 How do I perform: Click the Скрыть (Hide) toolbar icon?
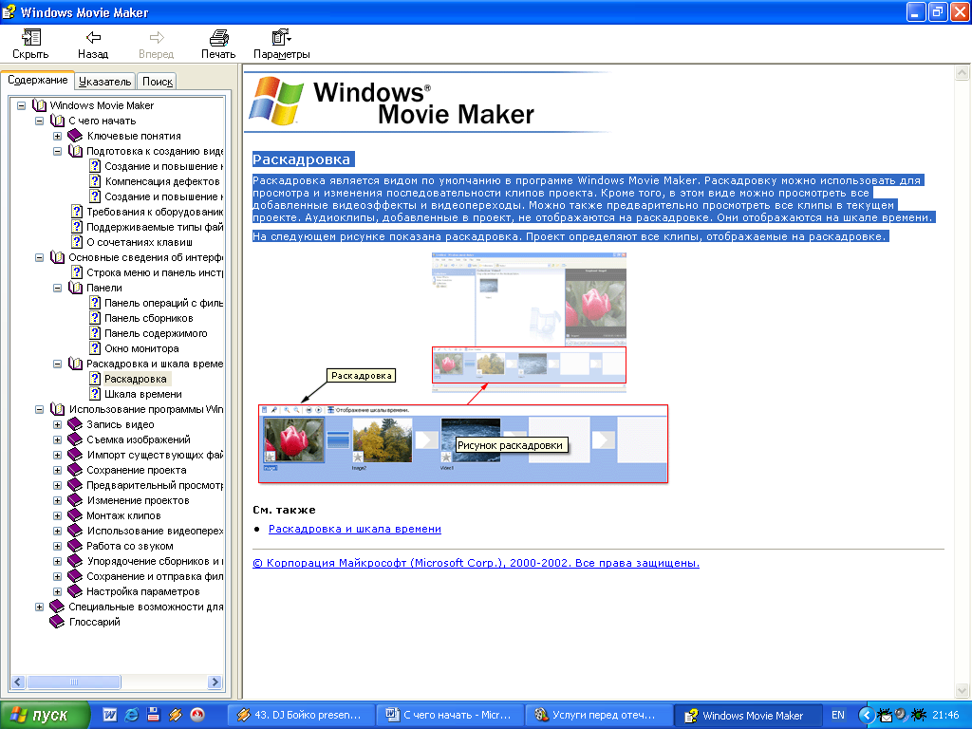pyautogui.click(x=30, y=37)
